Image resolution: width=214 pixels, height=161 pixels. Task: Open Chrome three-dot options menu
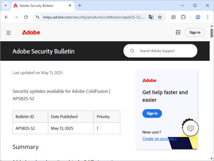(x=208, y=17)
